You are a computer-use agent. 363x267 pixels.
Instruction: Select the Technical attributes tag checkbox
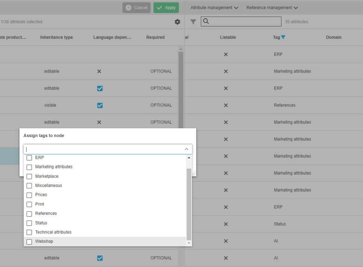click(x=29, y=232)
